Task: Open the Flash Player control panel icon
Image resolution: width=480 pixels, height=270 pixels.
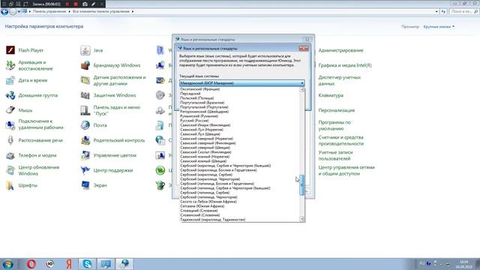Action: click(x=10, y=50)
